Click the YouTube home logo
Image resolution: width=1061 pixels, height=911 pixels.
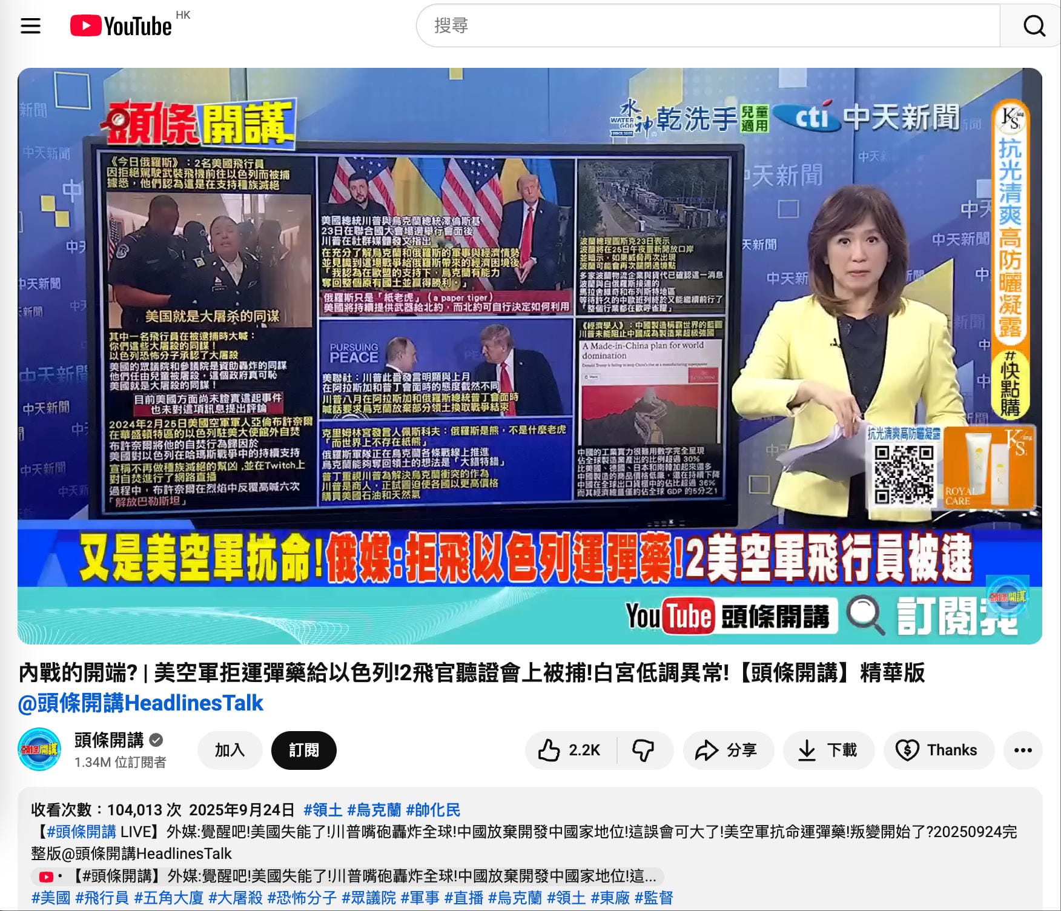(x=121, y=26)
